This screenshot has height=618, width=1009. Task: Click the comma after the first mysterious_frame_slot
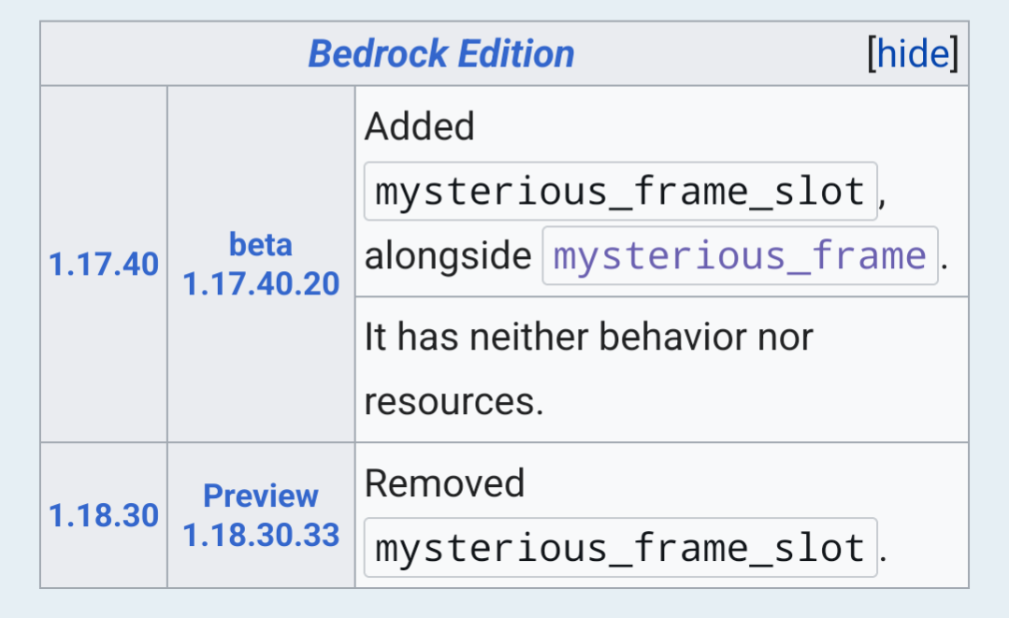point(883,203)
